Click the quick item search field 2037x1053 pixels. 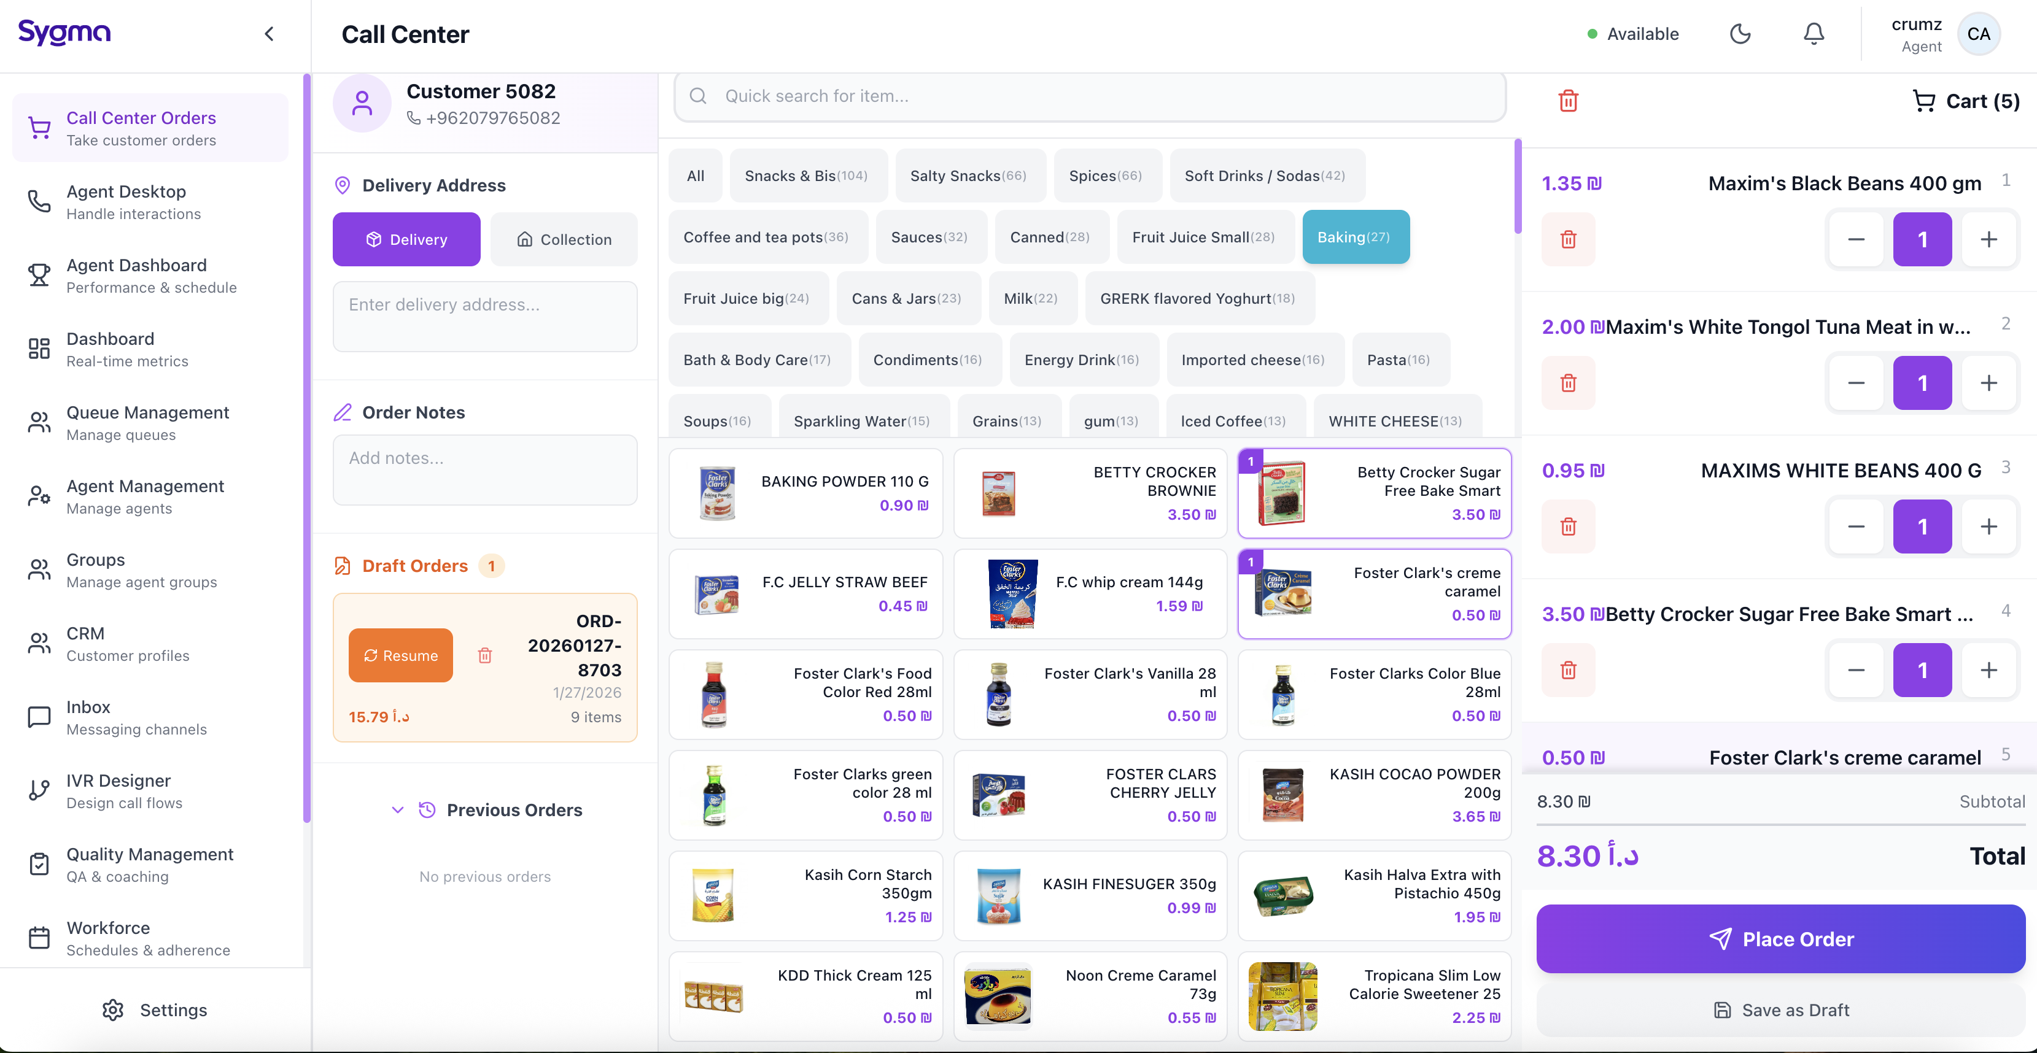click(x=1092, y=96)
